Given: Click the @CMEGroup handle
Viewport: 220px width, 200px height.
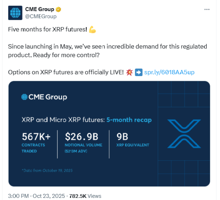Looking at the screenshot, I should pos(41,16).
